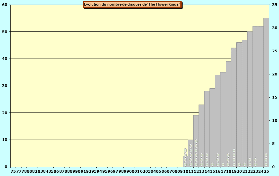Click the 40 label on the left axis

pos(5,59)
